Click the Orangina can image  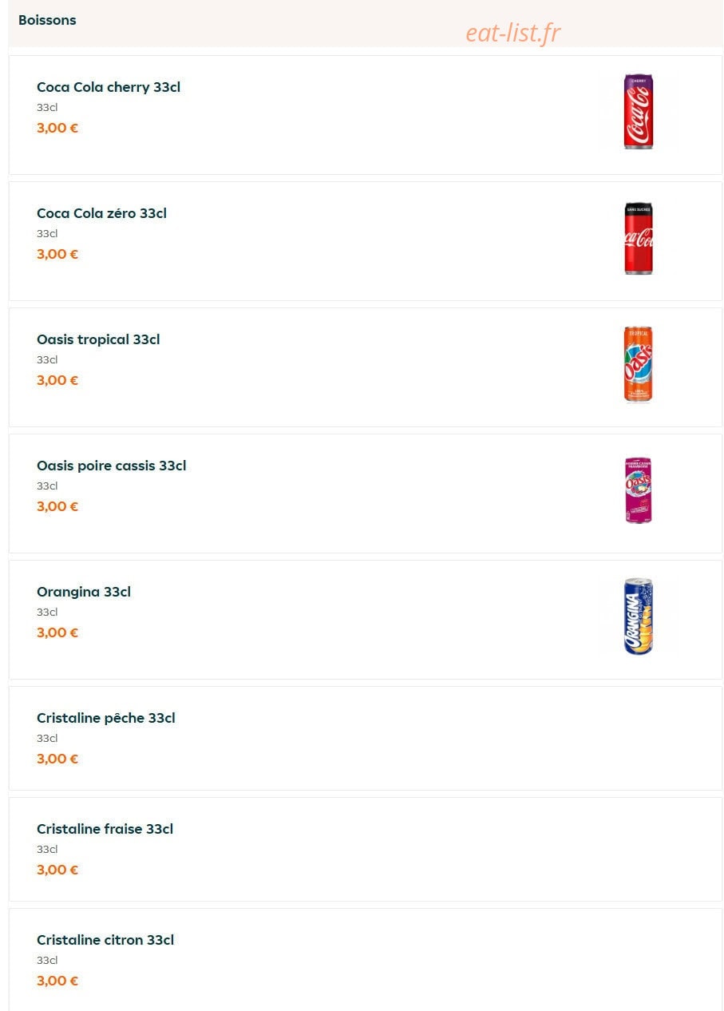pyautogui.click(x=638, y=617)
